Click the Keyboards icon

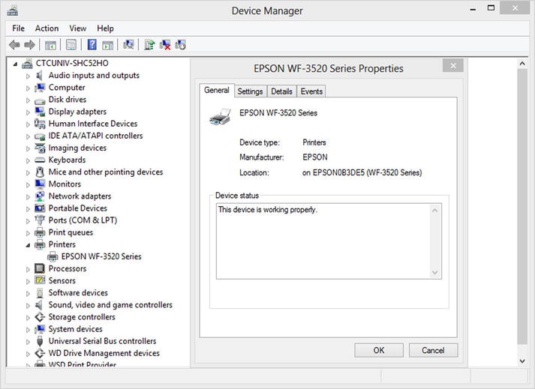tap(40, 160)
